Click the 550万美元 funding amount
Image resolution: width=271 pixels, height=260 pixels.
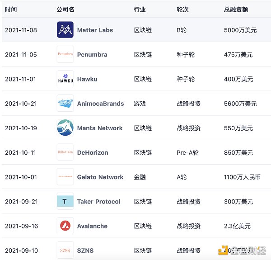tap(238, 128)
